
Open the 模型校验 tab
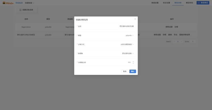[189, 3]
